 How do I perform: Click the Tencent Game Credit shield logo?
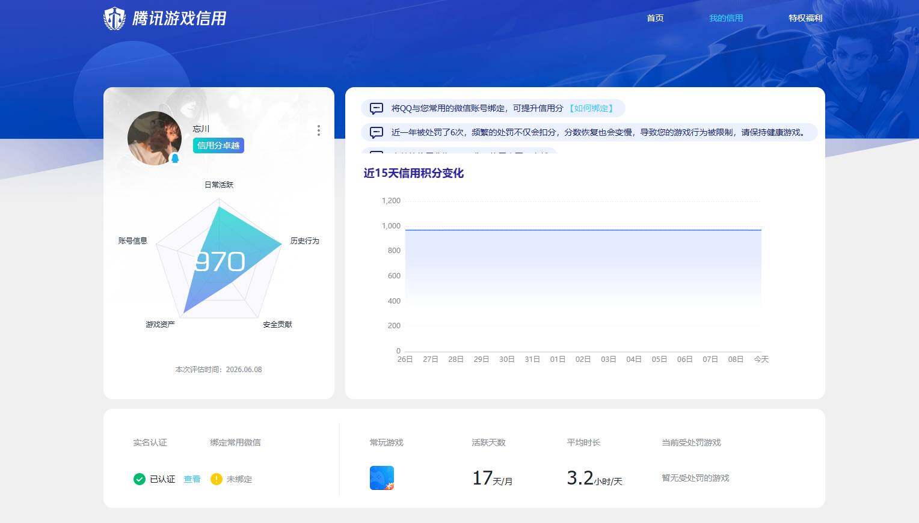click(x=114, y=18)
